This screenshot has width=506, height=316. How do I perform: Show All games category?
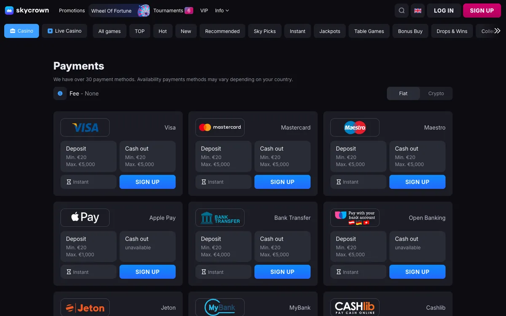[109, 31]
